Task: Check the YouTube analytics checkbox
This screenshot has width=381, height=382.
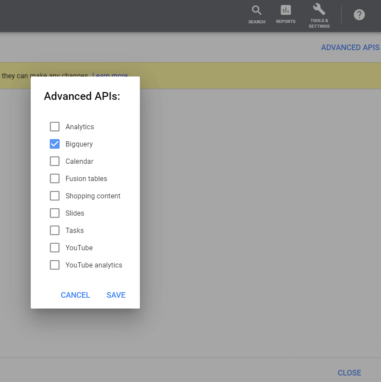Action: (x=55, y=265)
